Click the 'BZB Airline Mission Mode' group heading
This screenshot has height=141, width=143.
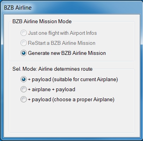(x=42, y=21)
